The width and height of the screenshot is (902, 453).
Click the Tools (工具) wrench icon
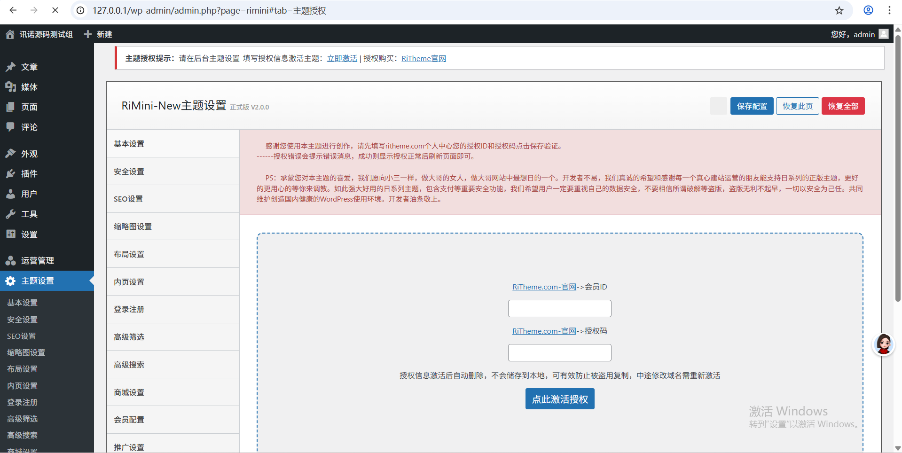[10, 214]
